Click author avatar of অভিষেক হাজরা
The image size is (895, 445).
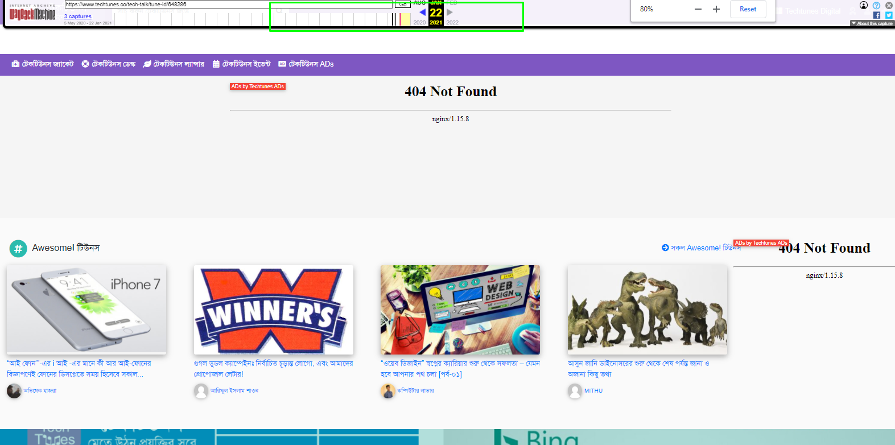(x=14, y=391)
